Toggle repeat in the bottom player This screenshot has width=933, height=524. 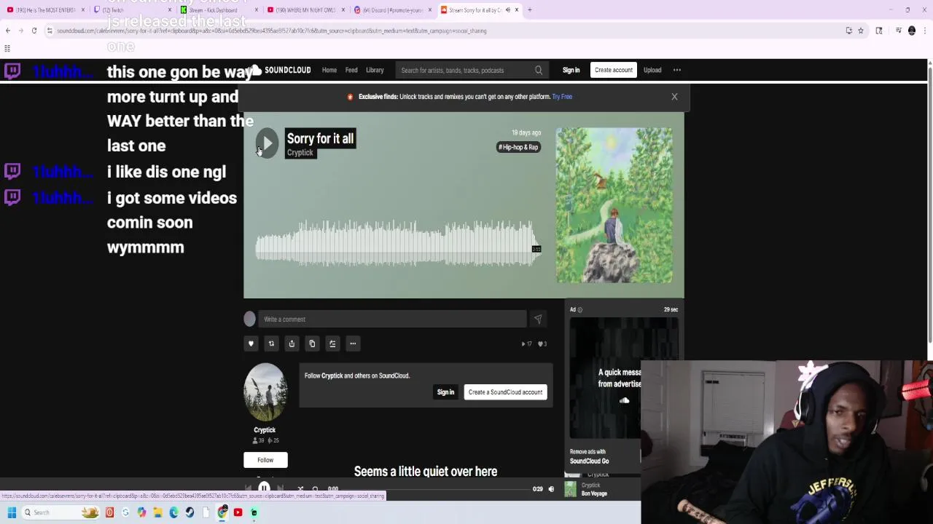click(315, 489)
